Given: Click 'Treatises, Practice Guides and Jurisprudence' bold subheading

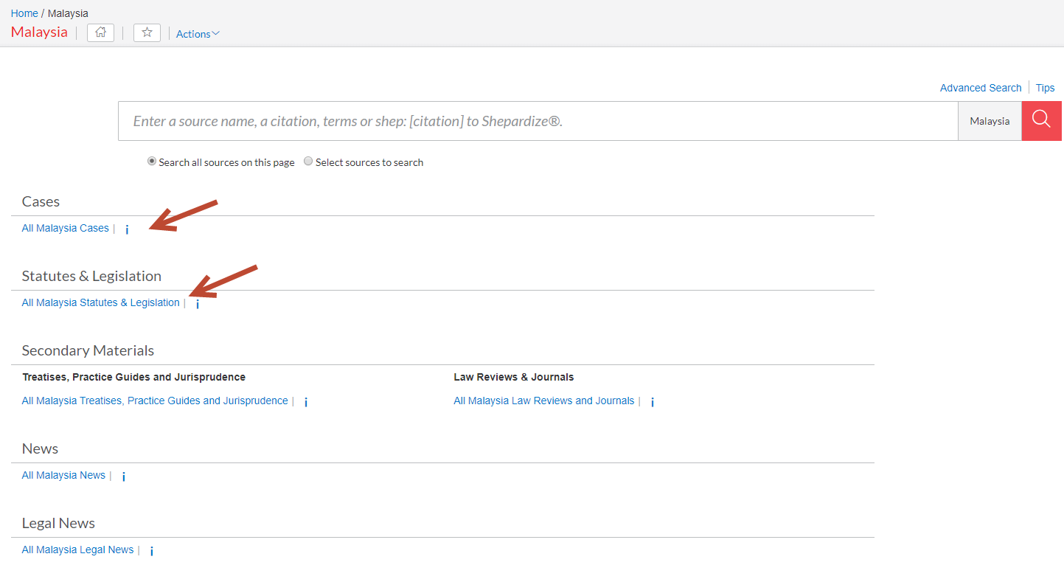Looking at the screenshot, I should [x=134, y=377].
